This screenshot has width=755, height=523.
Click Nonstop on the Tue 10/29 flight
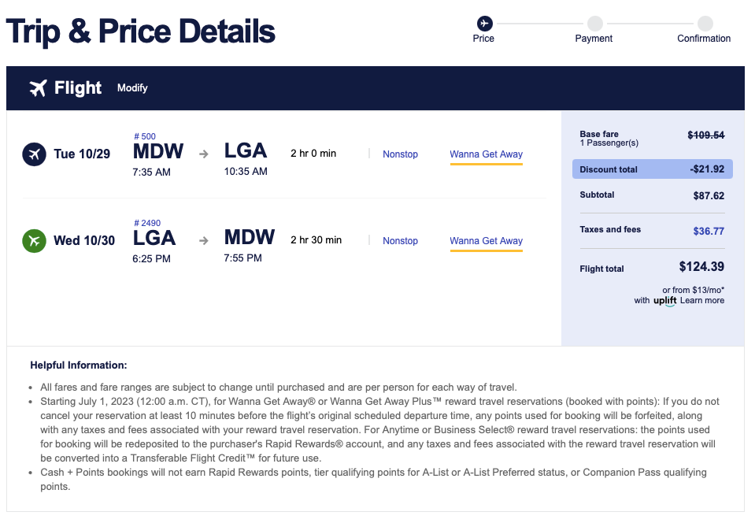400,154
